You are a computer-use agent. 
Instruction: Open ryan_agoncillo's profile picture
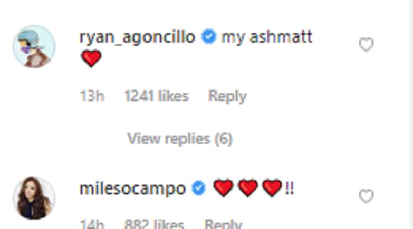point(34,46)
